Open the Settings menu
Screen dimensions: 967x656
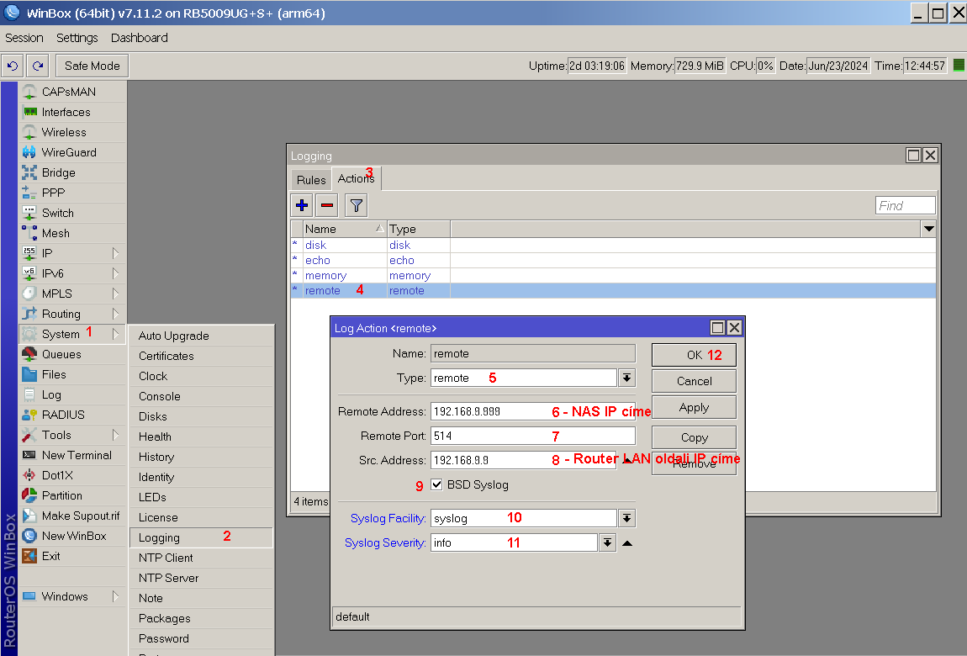coord(77,38)
